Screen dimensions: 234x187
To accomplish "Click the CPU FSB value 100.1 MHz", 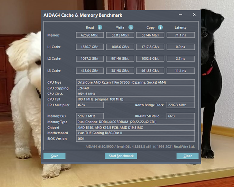I will (x=135, y=99).
